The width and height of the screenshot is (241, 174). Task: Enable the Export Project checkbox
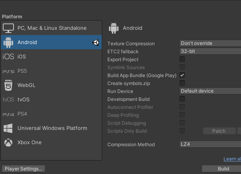[x=182, y=59]
